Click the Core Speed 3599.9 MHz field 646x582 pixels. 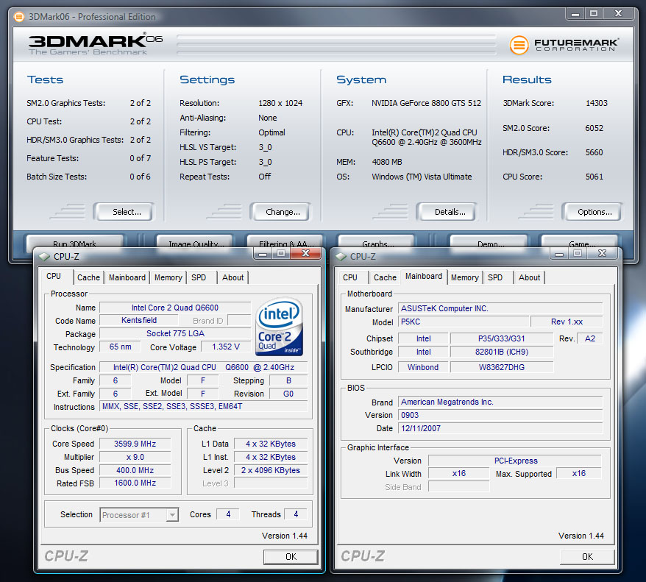click(x=135, y=444)
